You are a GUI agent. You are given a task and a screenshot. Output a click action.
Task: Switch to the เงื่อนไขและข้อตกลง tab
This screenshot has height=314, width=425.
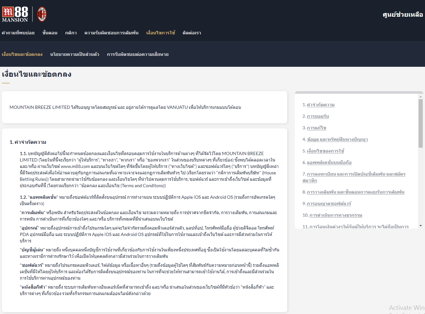point(22,54)
